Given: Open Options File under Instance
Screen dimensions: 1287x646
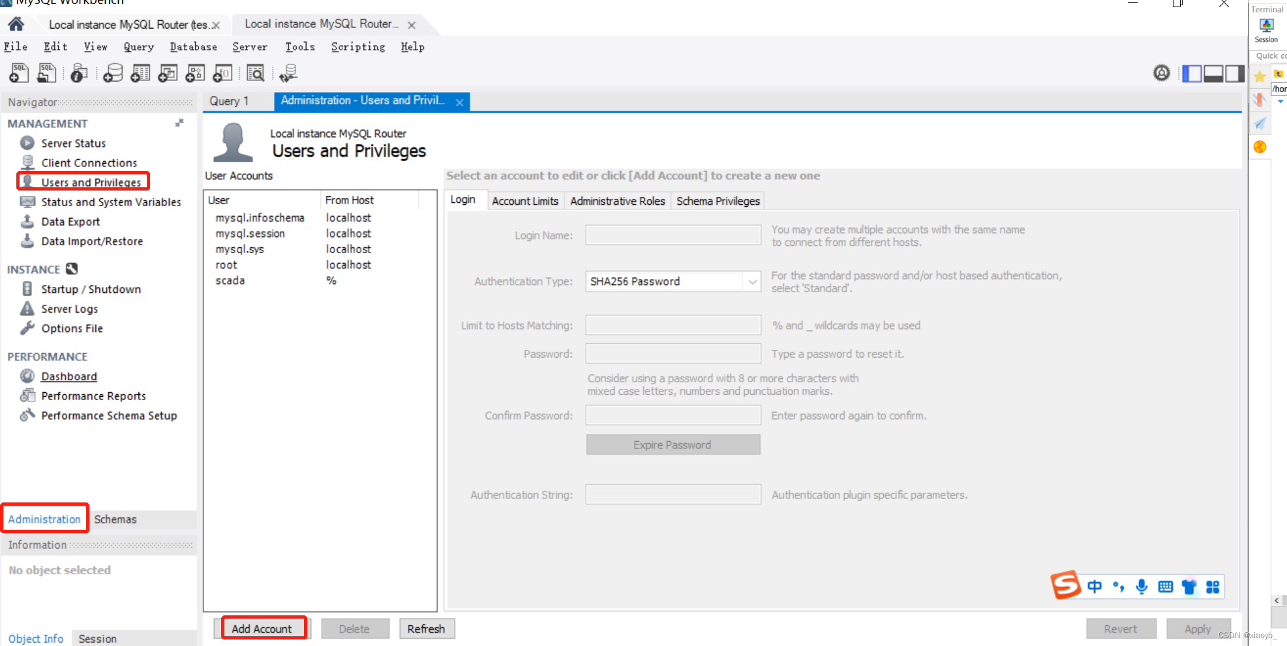Looking at the screenshot, I should (72, 328).
